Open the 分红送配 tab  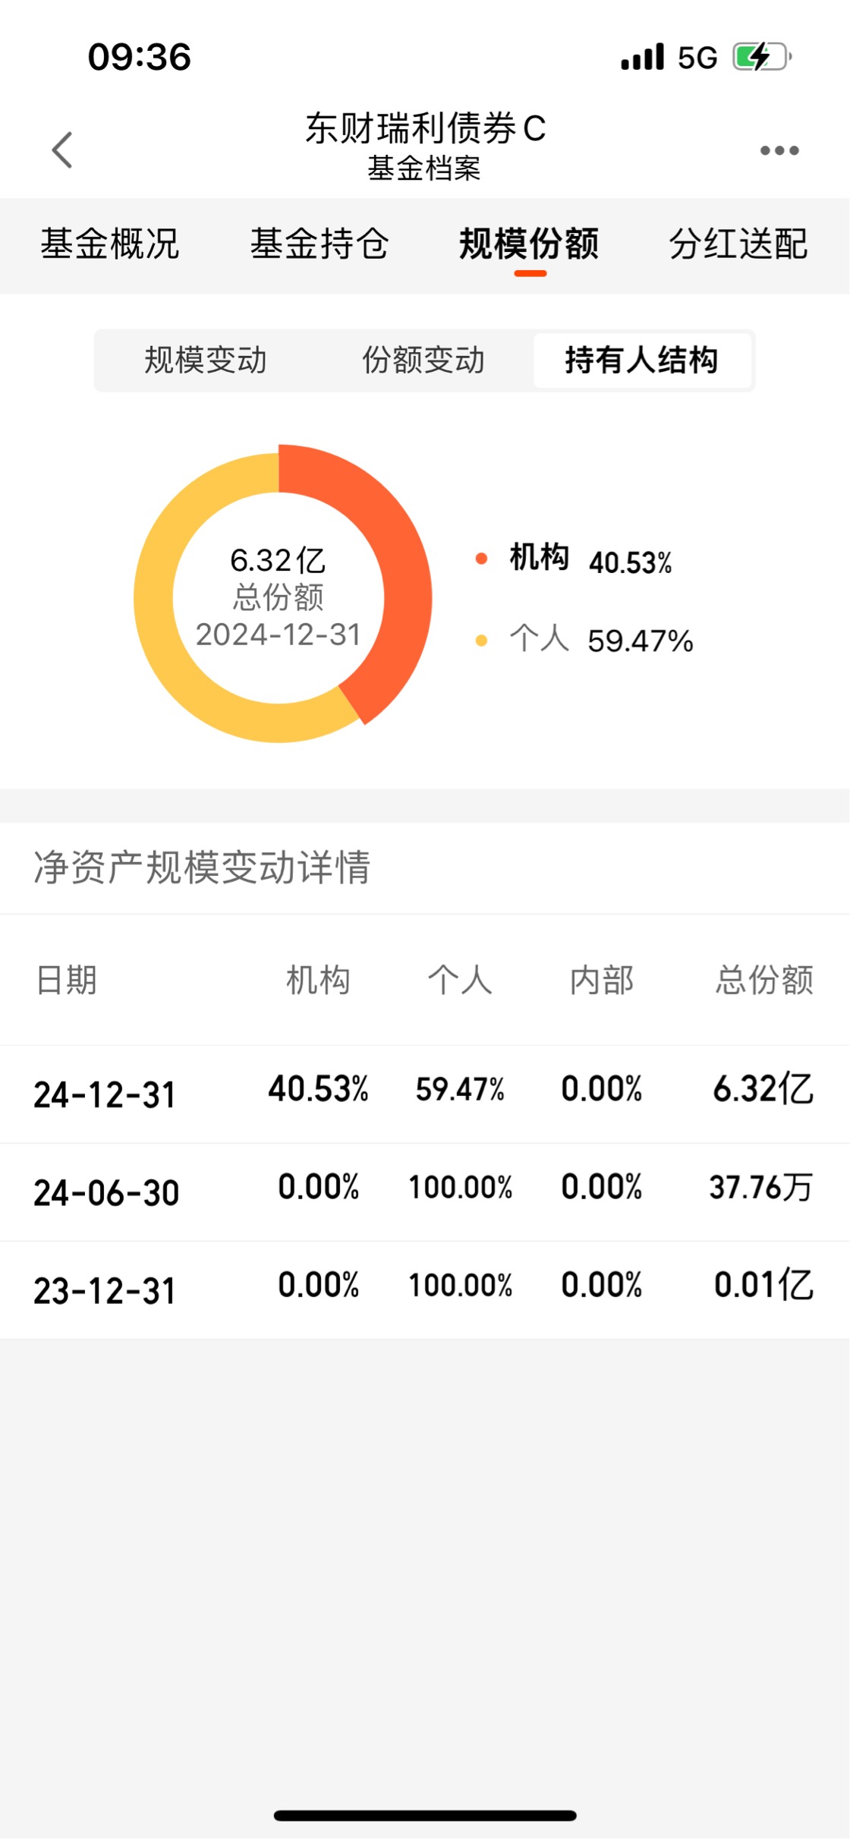click(738, 244)
